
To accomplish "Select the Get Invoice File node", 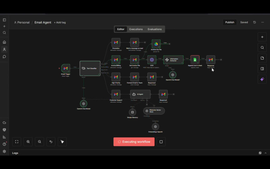I will 135,60.
